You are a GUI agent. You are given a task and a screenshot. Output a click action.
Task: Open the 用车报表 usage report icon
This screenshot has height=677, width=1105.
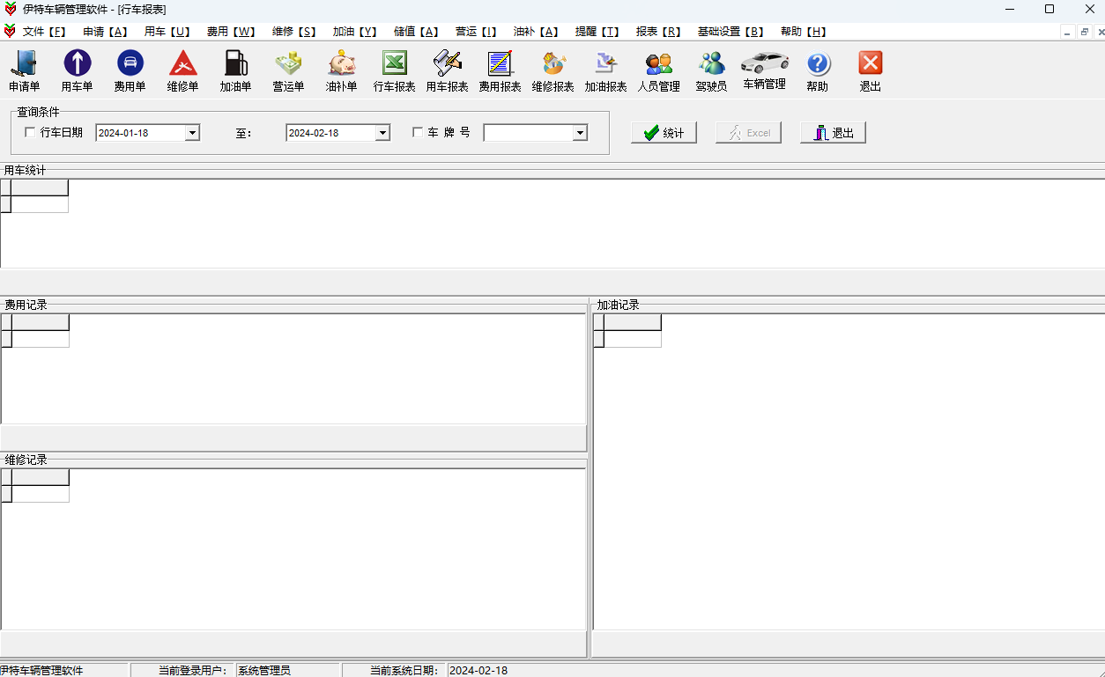[x=447, y=71]
